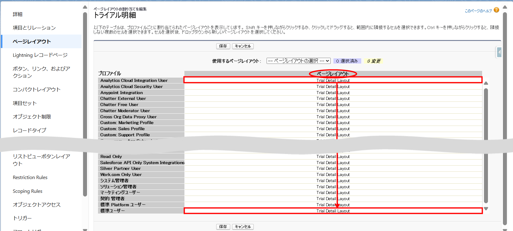Screen dimensions: 513x231
Task: Click table scrollbar down arrow
Action: [486, 209]
